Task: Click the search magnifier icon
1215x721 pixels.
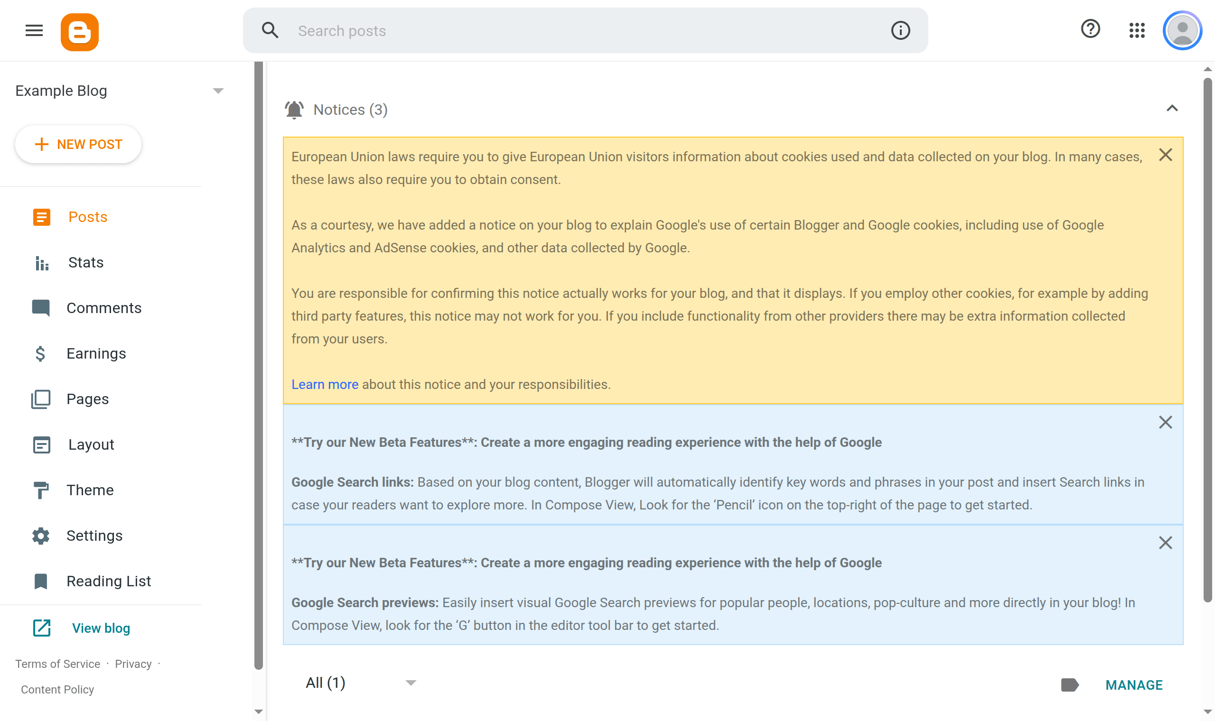Action: tap(270, 31)
